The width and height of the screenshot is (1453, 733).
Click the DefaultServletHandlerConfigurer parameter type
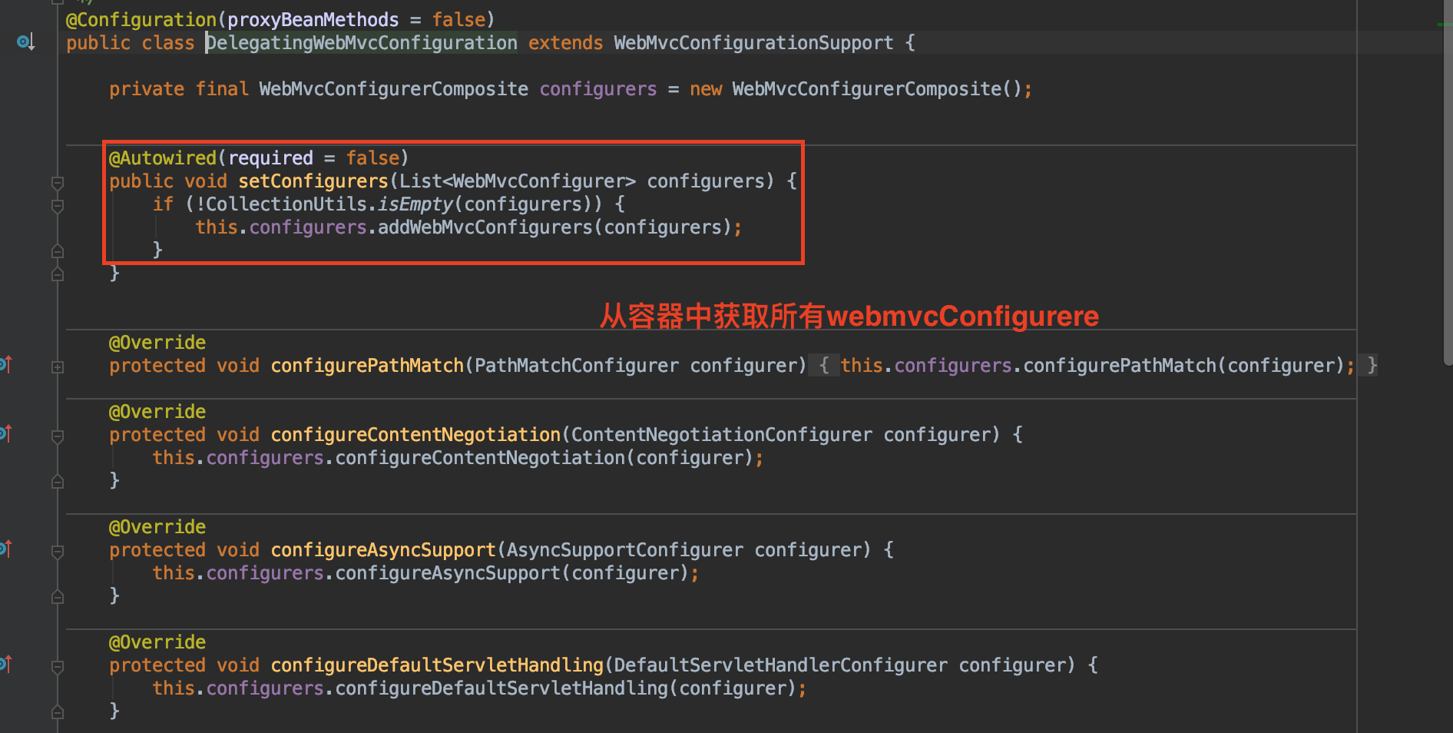[780, 665]
